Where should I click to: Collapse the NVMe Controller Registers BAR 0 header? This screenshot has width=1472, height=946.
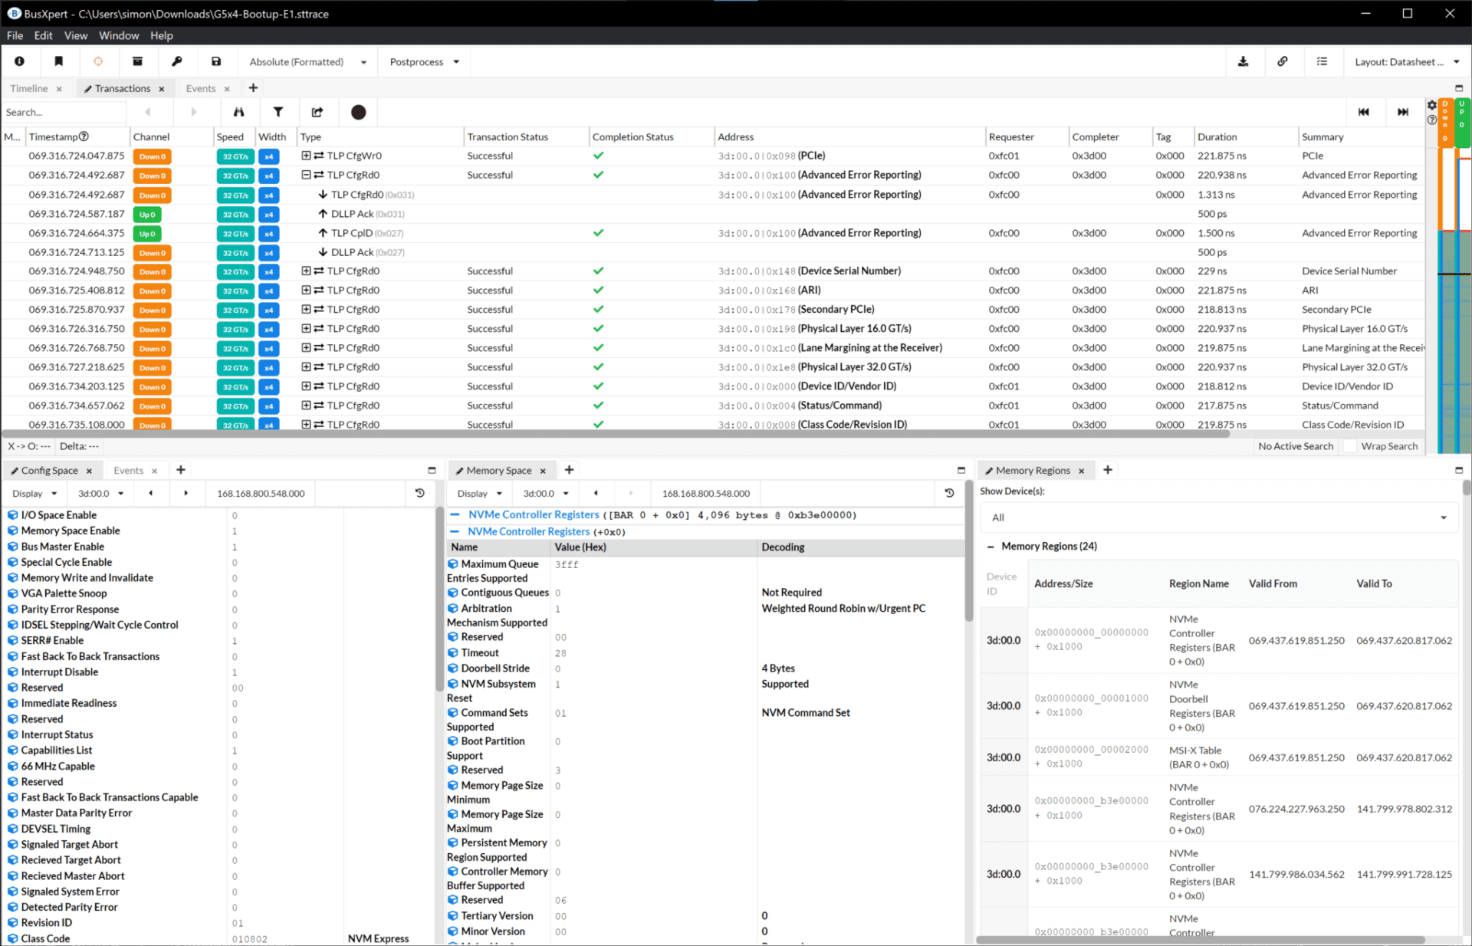(455, 515)
